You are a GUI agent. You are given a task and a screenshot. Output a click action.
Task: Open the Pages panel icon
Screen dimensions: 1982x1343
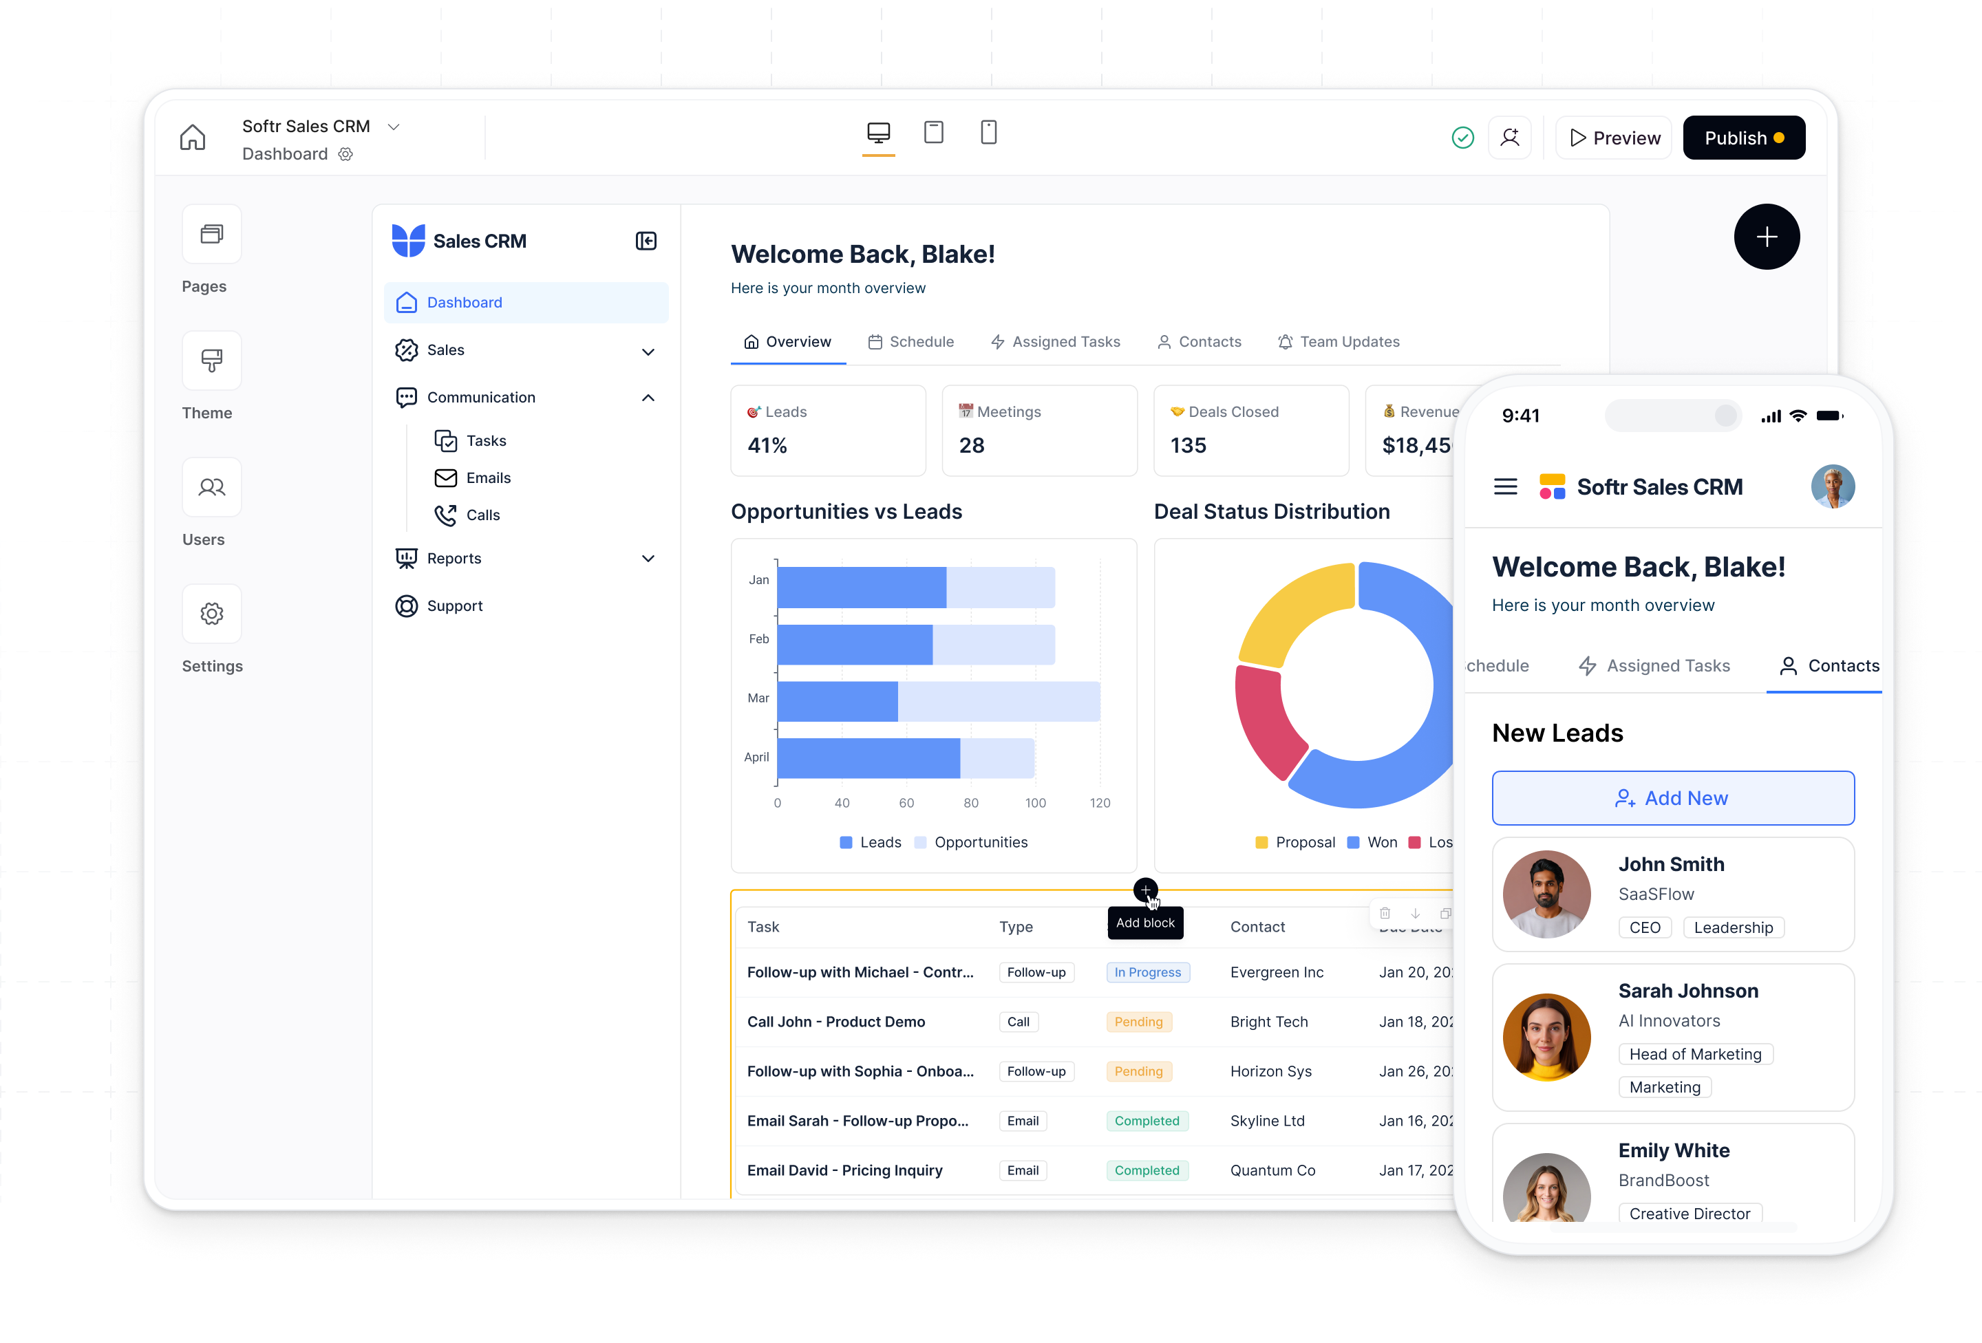click(x=211, y=235)
